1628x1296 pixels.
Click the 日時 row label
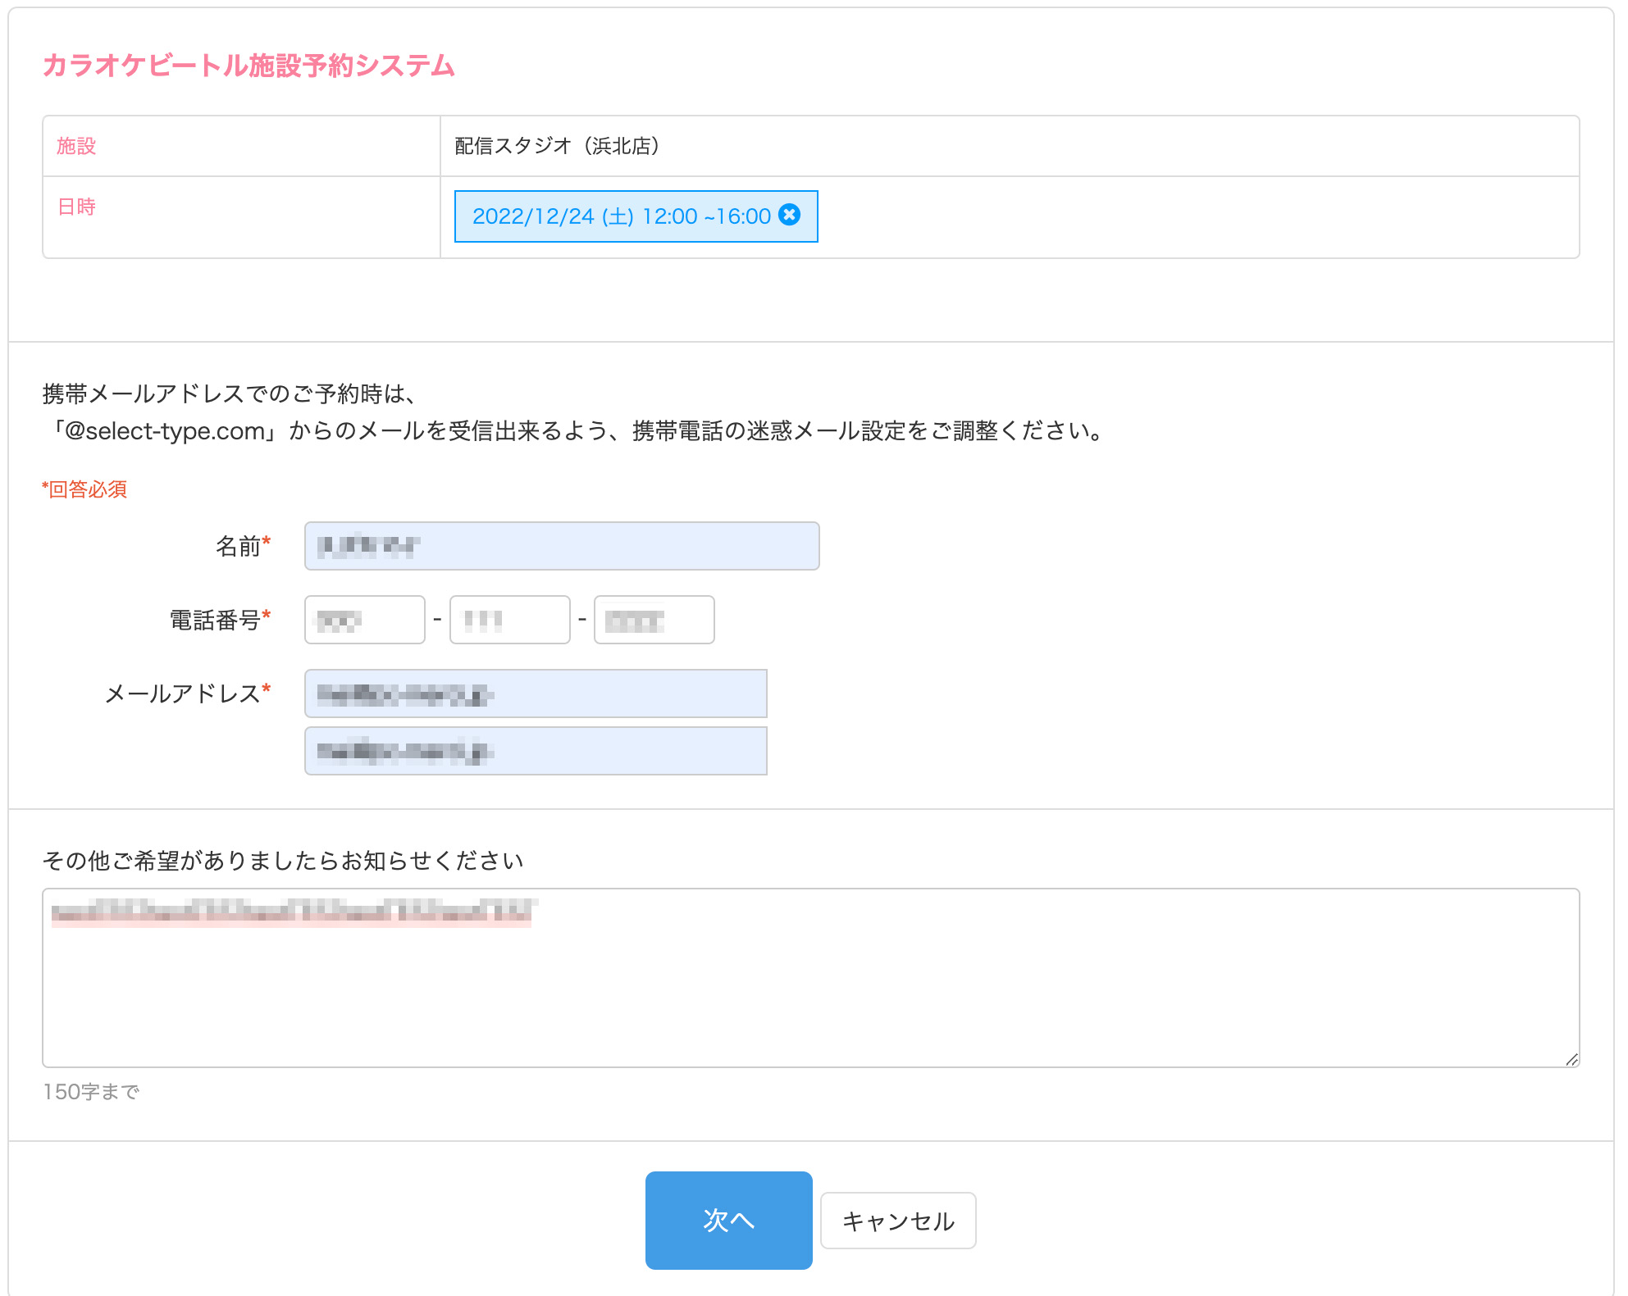(76, 207)
